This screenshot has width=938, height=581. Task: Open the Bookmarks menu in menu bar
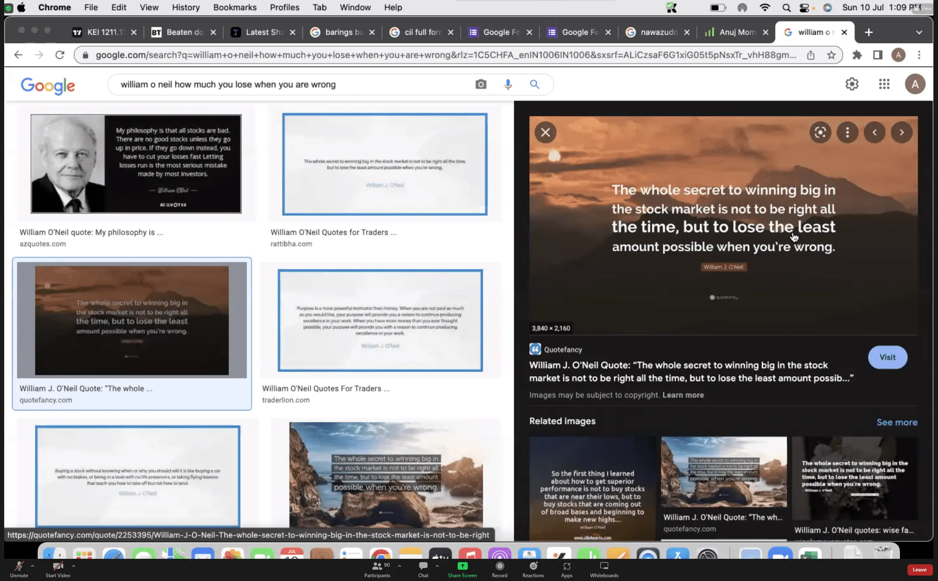[x=234, y=7]
